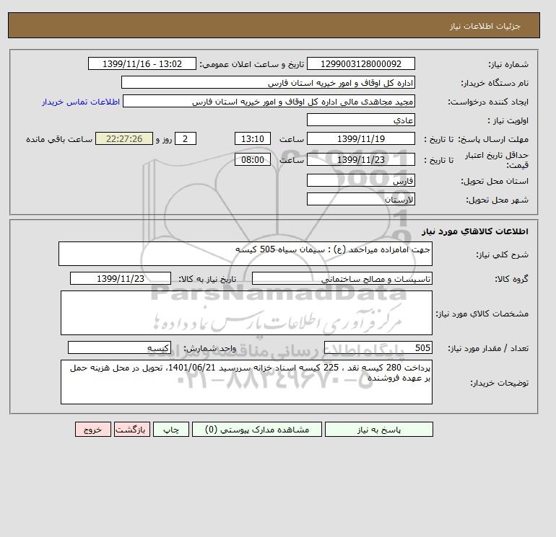Click the remaining days field showing 2
Image resolution: width=556 pixels, height=537 pixels.
186,139
